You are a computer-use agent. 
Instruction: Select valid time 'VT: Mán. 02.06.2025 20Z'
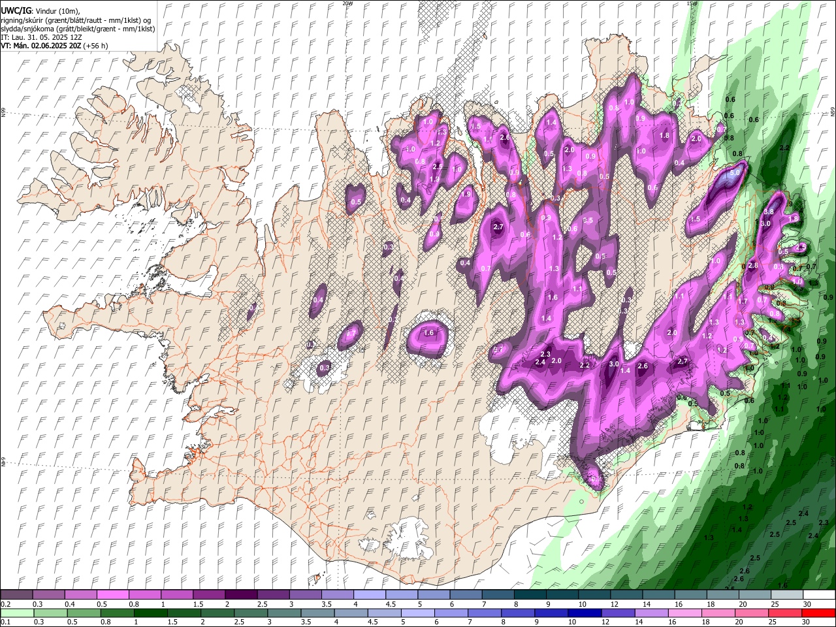pos(40,46)
